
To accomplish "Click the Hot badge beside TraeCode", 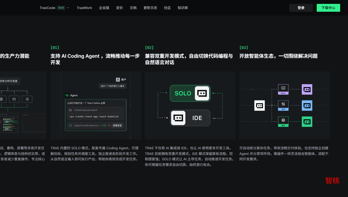I will tap(61, 8).
